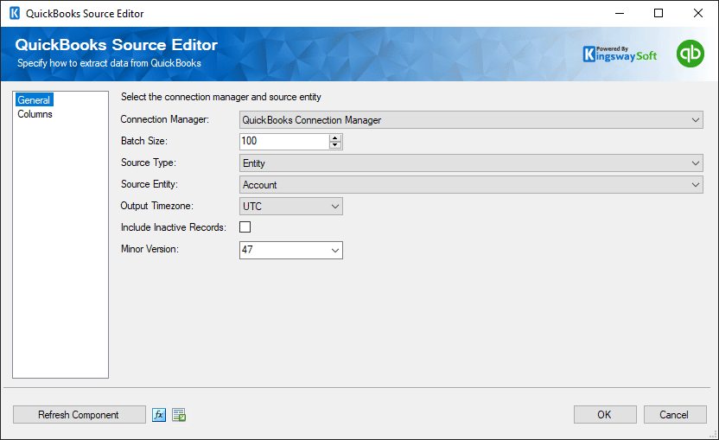Click the Cancel button
The height and width of the screenshot is (440, 719).
675,415
